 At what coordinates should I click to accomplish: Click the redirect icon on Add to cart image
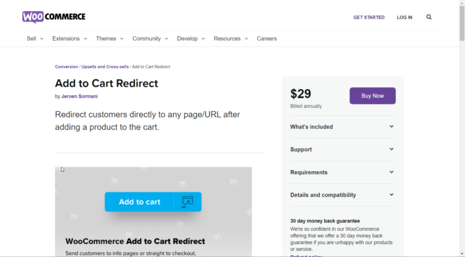188,202
